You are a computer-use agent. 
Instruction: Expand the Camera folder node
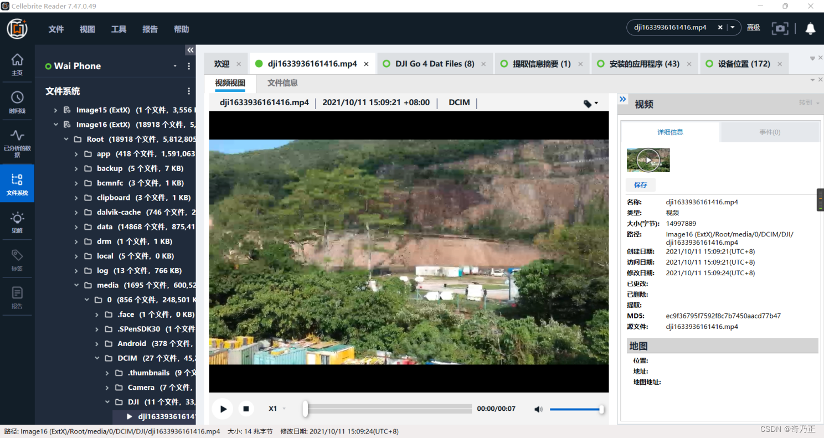click(x=107, y=388)
